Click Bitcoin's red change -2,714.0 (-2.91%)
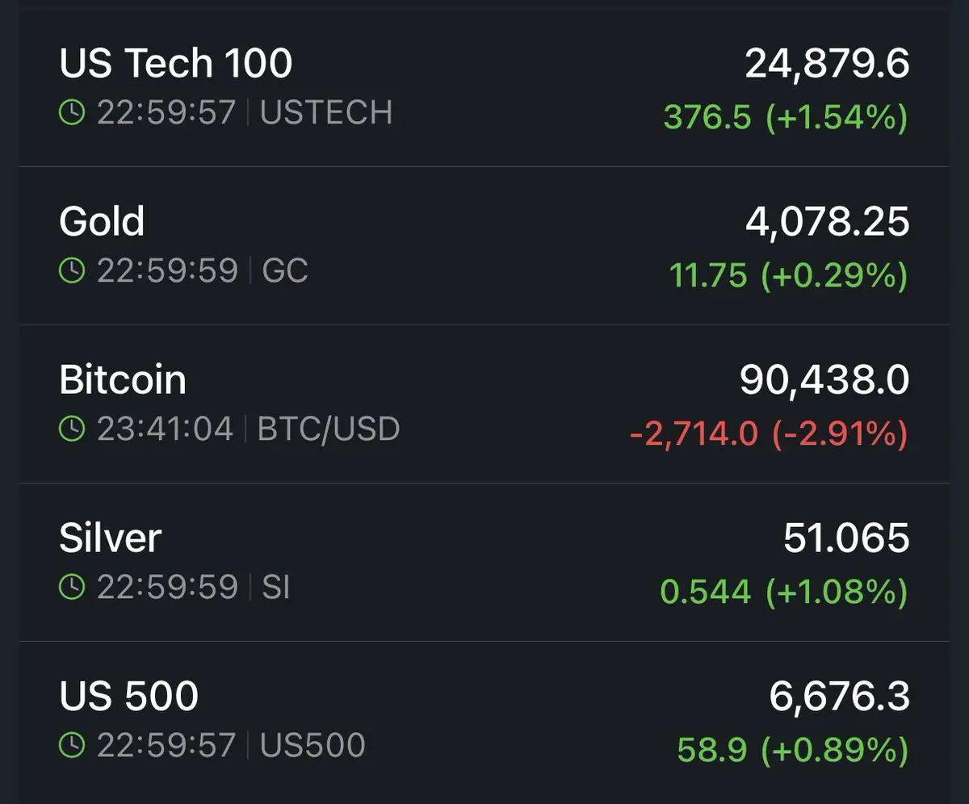This screenshot has width=969, height=804. pyautogui.click(x=769, y=435)
